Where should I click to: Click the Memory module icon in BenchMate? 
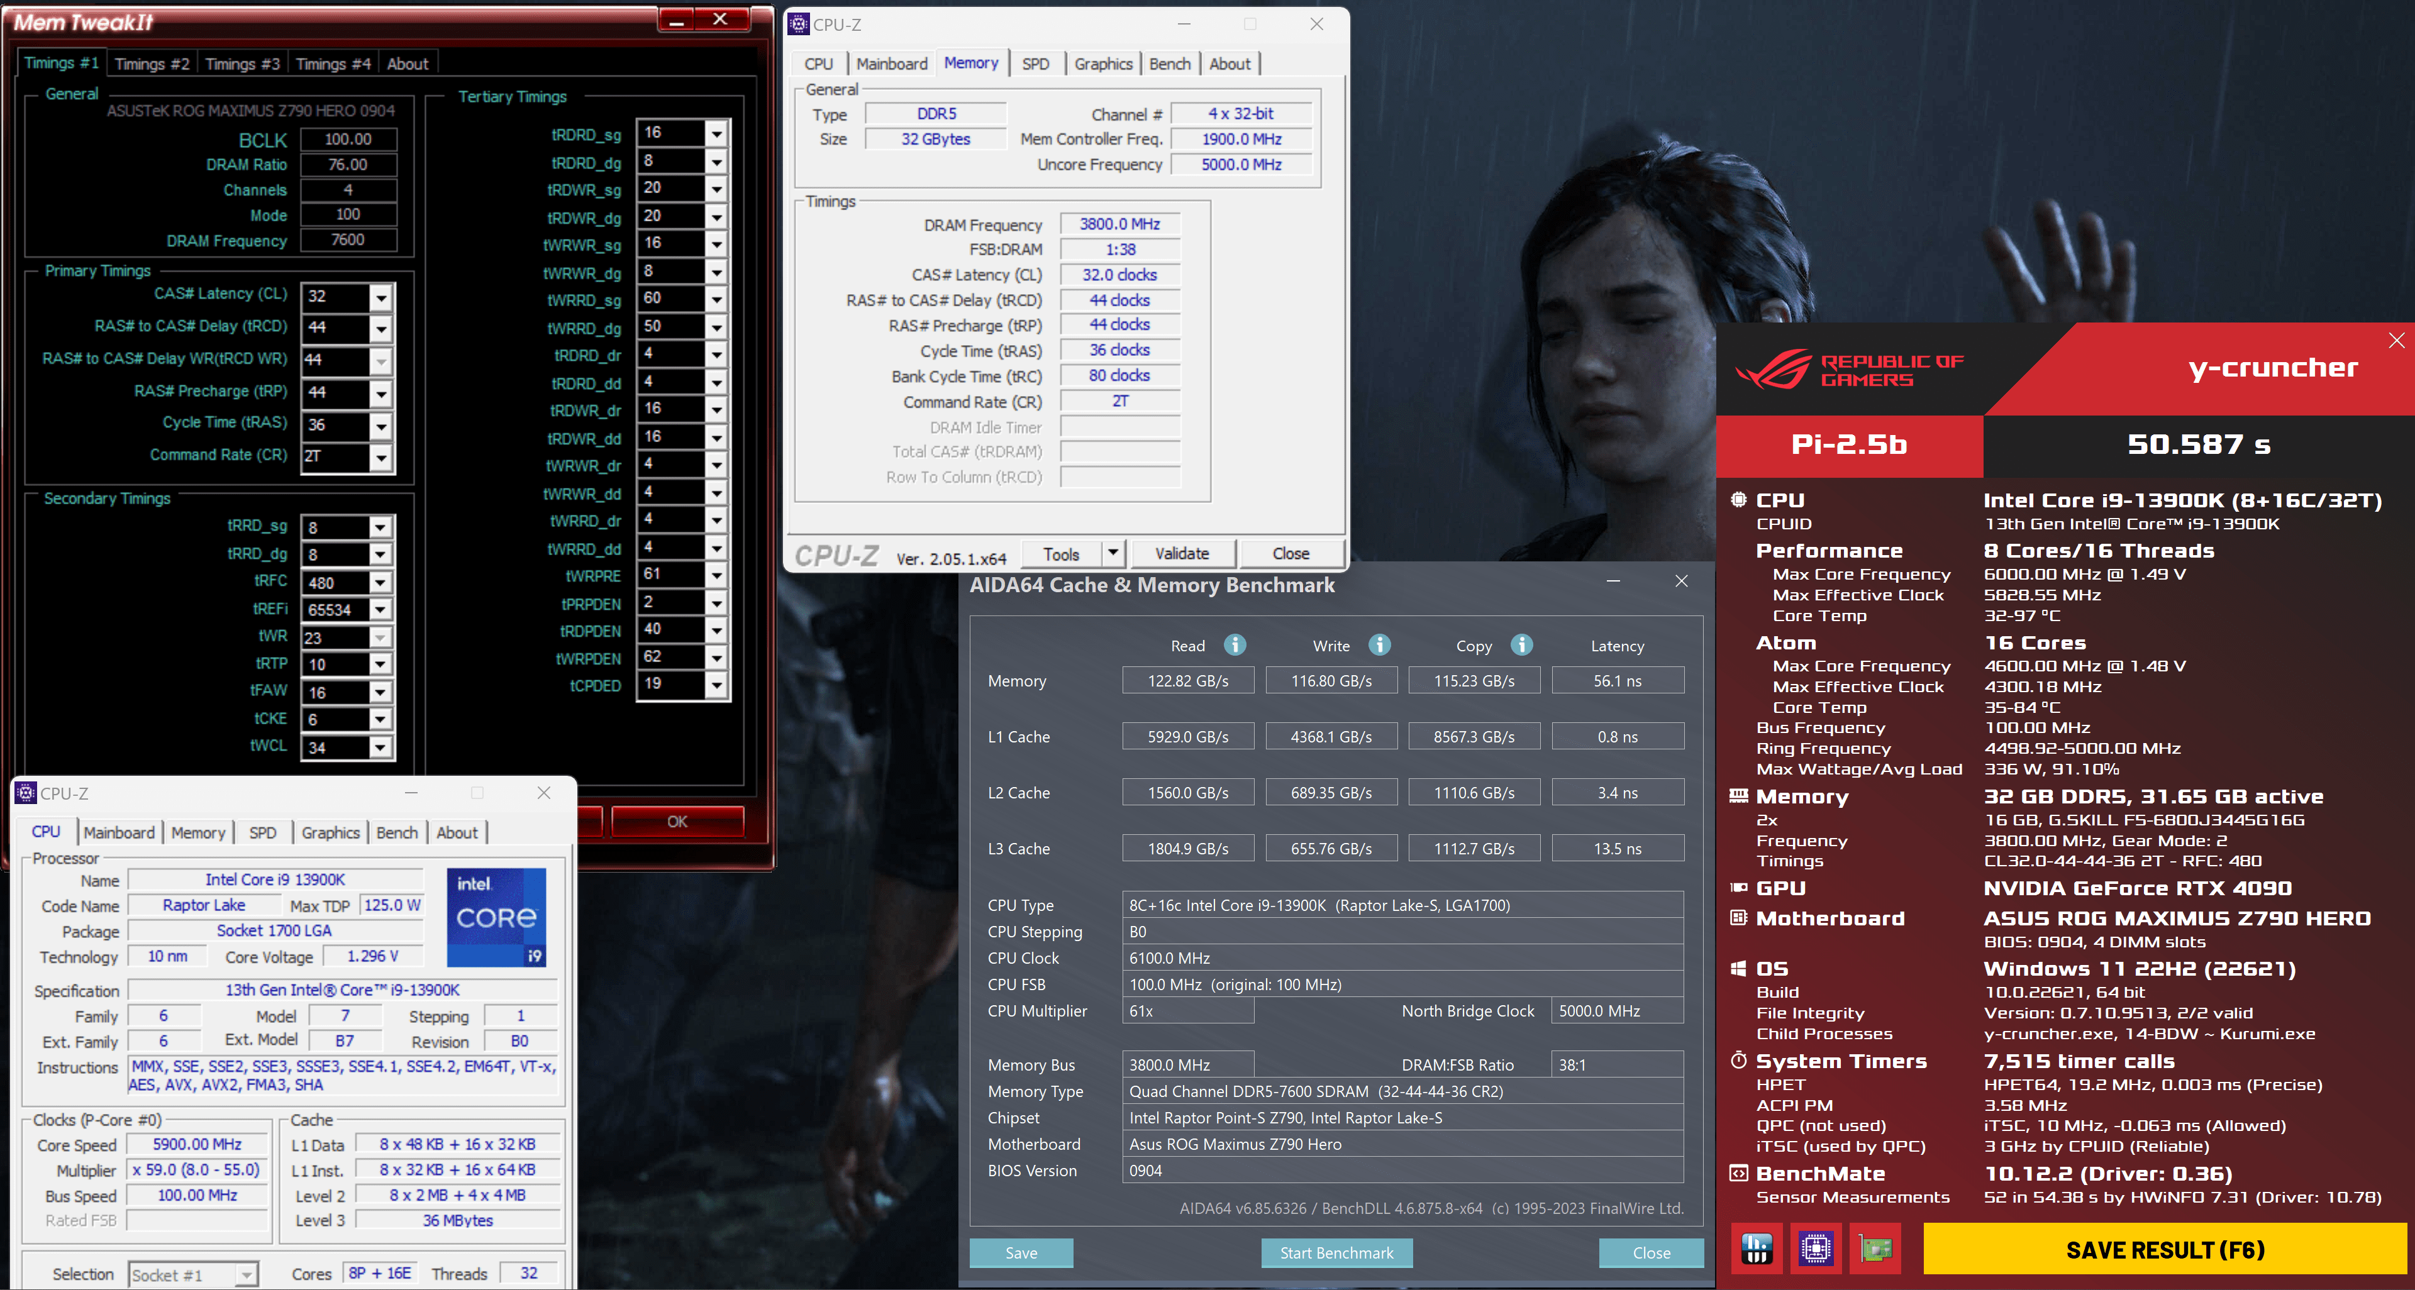(1739, 795)
